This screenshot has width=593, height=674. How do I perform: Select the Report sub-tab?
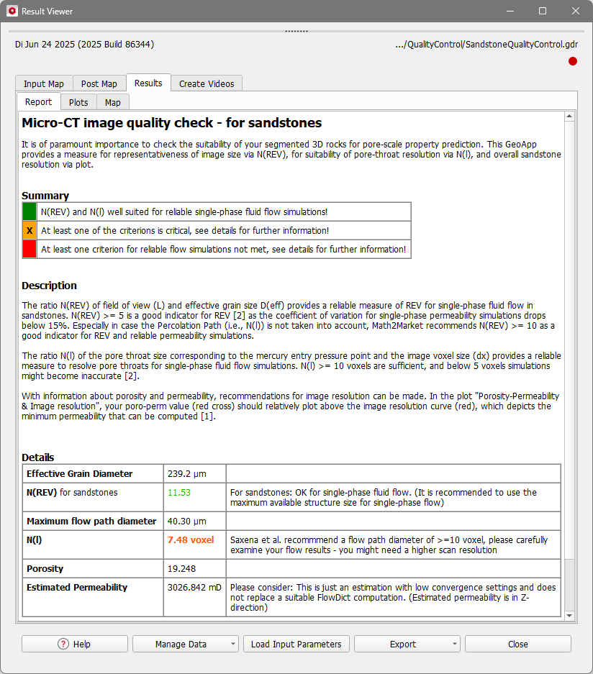[38, 102]
